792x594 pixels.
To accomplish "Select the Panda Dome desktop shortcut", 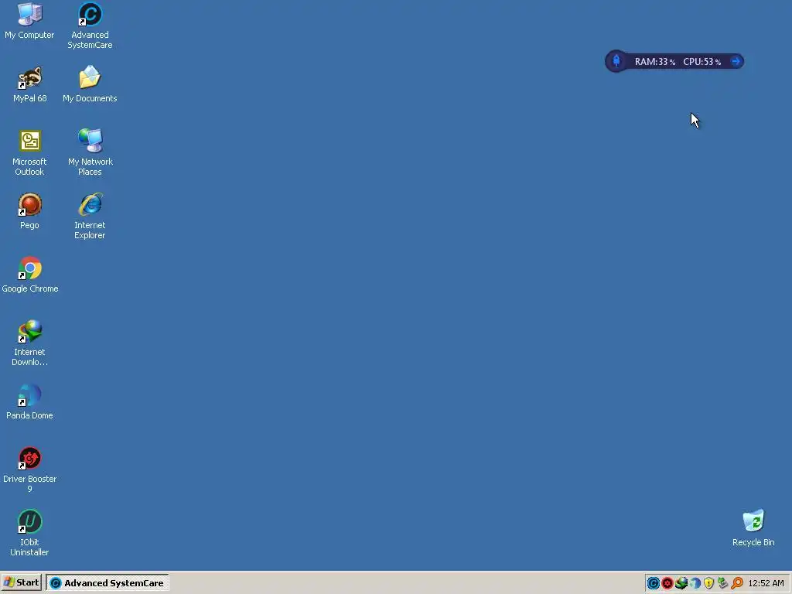I will (x=30, y=401).
